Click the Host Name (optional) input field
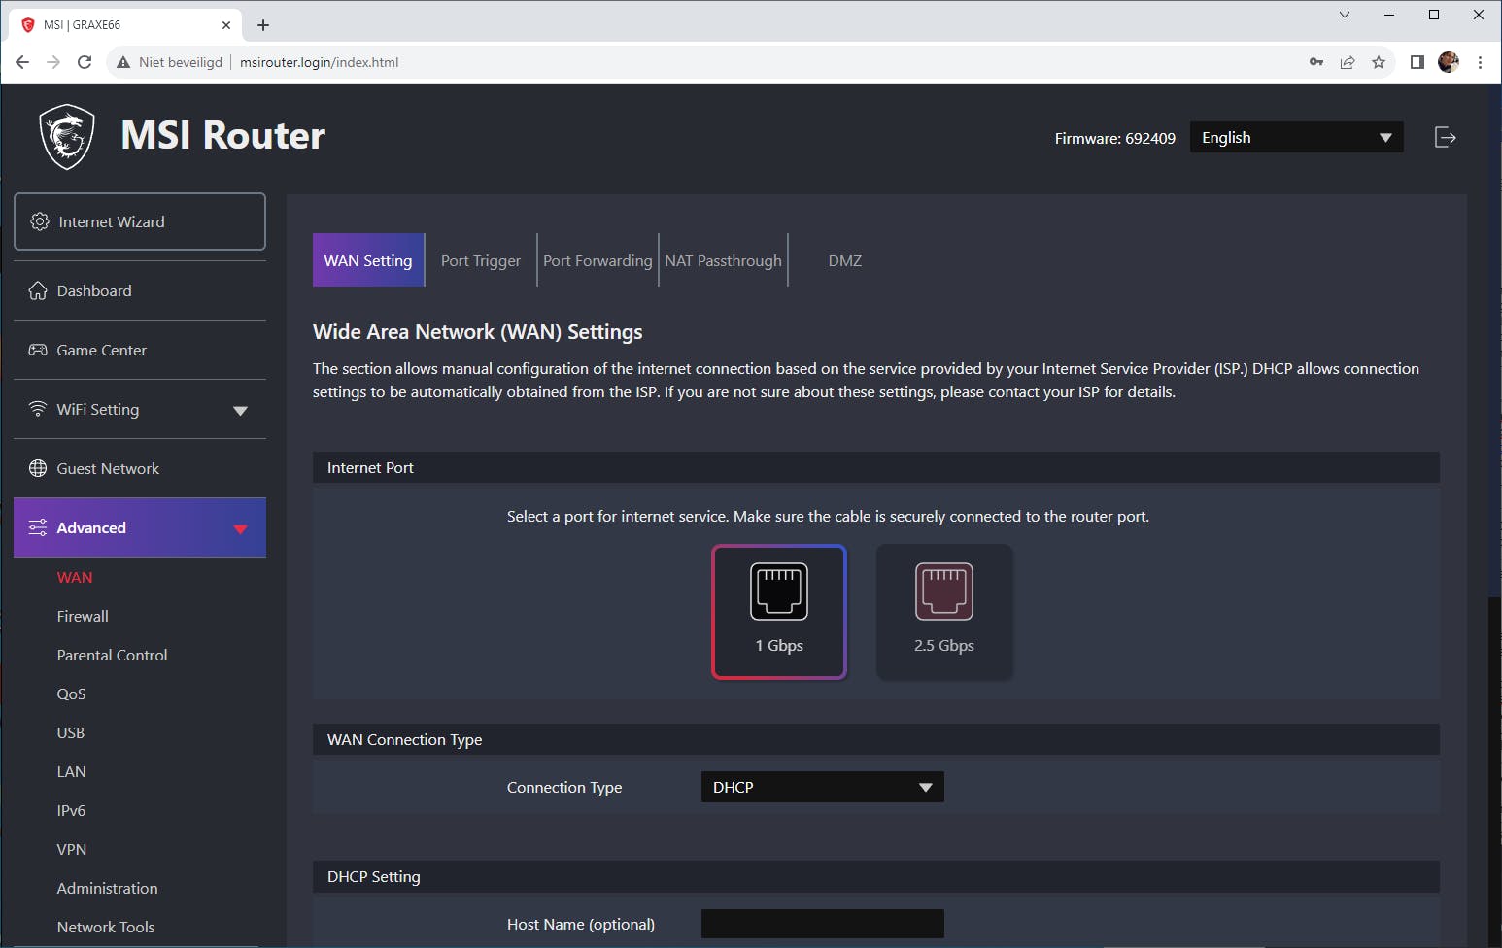The image size is (1502, 948). coord(823,924)
